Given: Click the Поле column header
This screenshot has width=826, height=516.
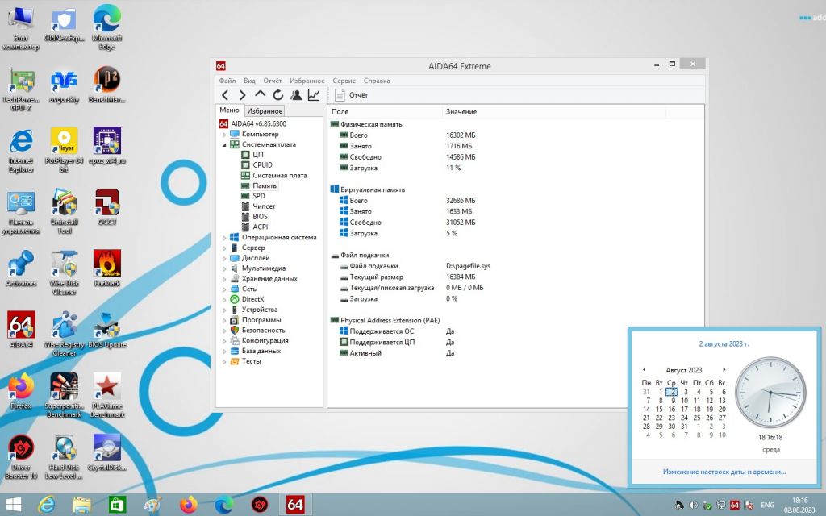Looking at the screenshot, I should point(385,111).
